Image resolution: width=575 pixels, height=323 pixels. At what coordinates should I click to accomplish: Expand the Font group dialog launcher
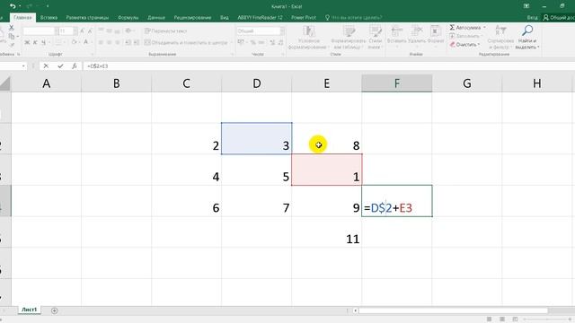(92, 54)
